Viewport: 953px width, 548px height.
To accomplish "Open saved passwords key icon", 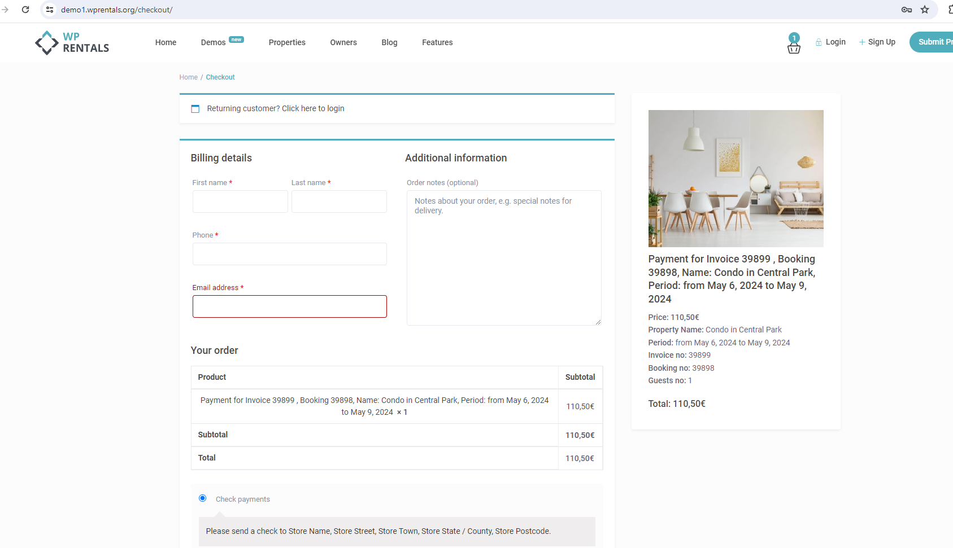I will coord(907,10).
